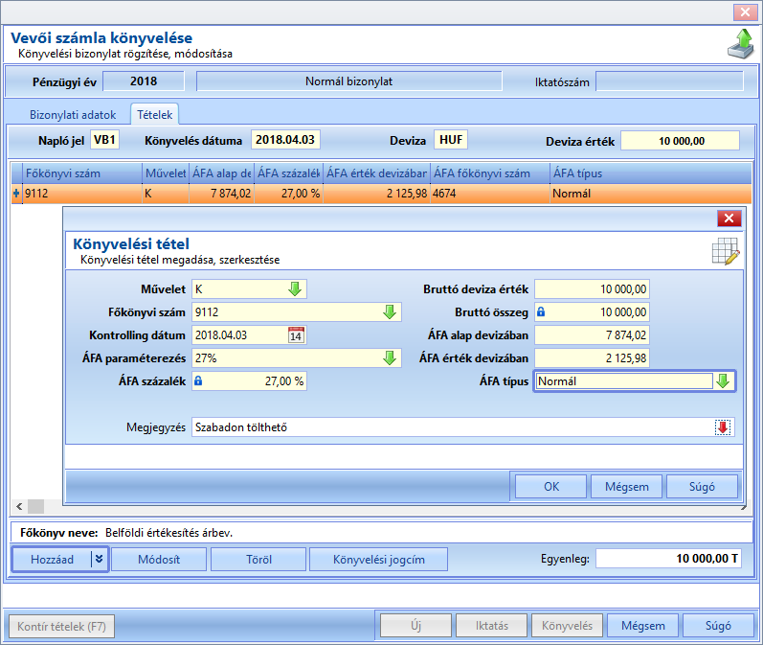
Task: Click the green upload icon in header
Action: click(x=742, y=44)
